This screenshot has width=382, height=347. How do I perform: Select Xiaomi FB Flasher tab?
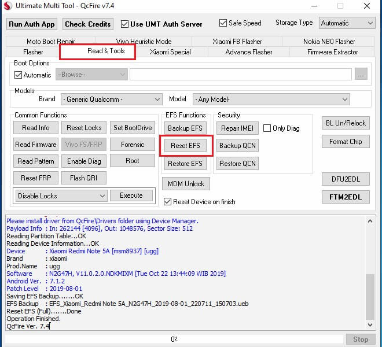[237, 42]
